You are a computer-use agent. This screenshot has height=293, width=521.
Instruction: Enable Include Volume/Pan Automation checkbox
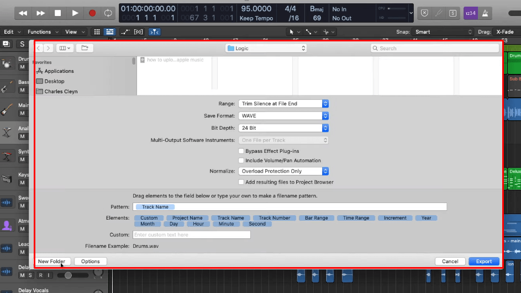pos(241,161)
